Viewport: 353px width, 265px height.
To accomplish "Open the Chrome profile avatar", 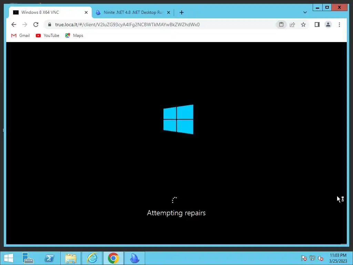I will tap(328, 24).
